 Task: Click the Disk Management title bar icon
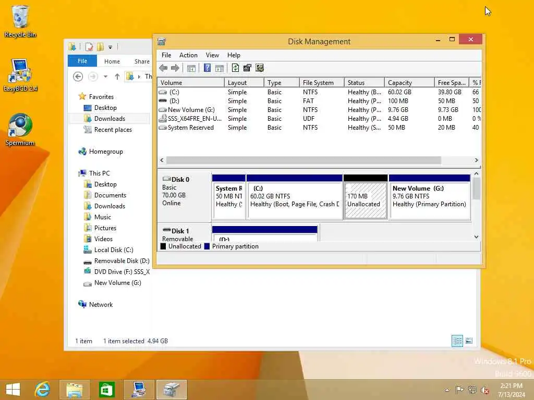pos(162,42)
